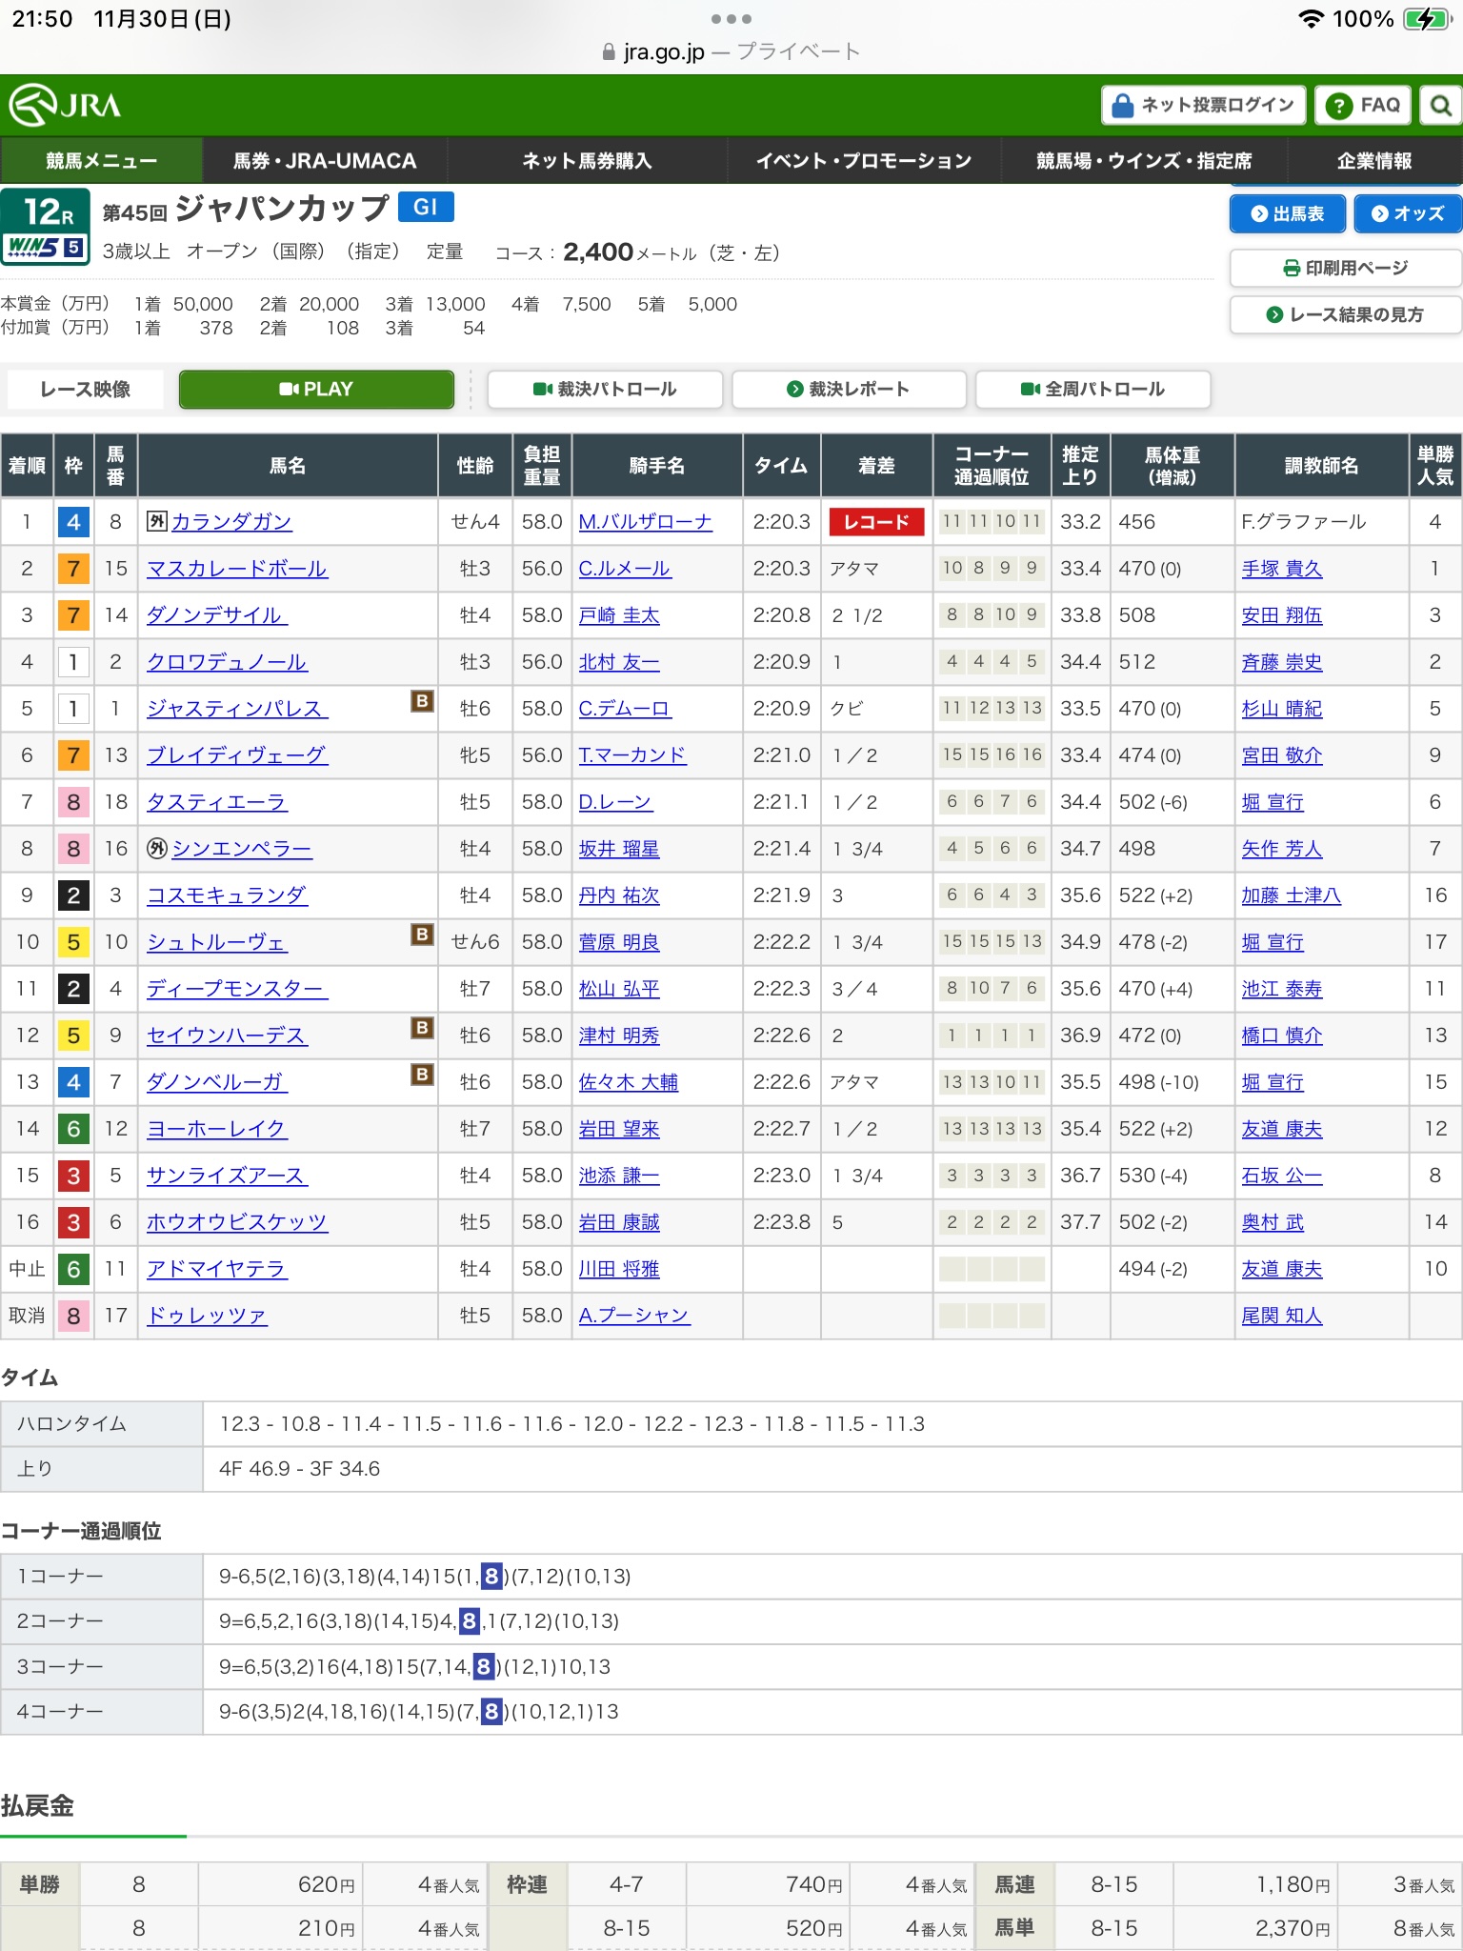Screen dimensions: 1463x1951
Task: Tap the three-dot multitasking icon at top
Action: (731, 19)
